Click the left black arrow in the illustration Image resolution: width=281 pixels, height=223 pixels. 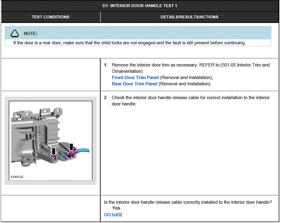[54, 149]
